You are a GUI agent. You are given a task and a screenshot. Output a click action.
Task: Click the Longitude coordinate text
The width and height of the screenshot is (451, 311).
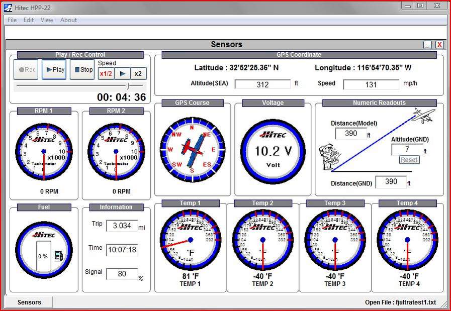363,68
